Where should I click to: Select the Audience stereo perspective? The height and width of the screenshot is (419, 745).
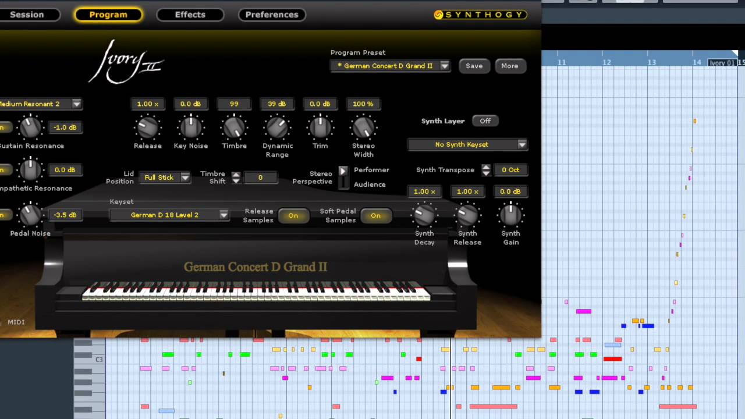[370, 184]
